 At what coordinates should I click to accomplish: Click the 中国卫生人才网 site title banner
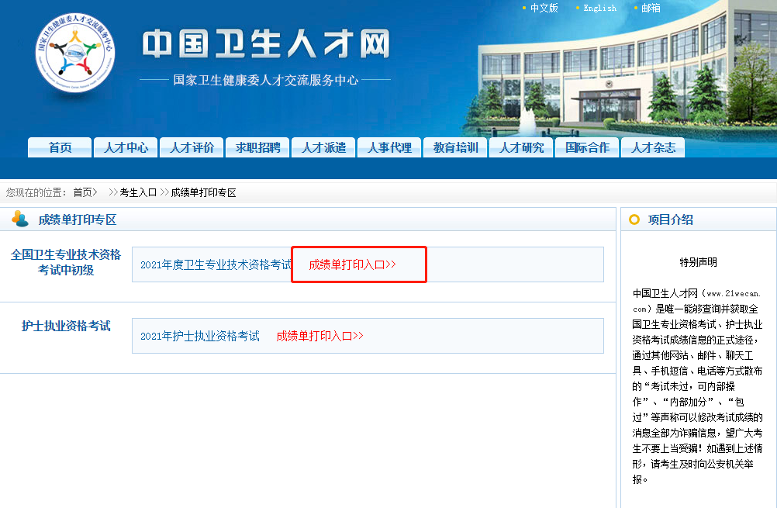pyautogui.click(x=266, y=43)
